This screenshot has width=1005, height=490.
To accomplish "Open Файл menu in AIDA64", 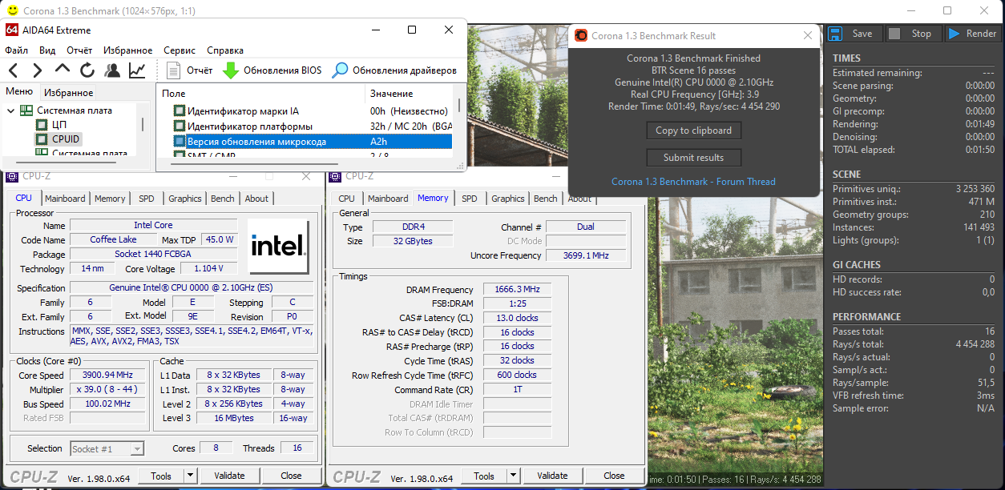I will (16, 50).
